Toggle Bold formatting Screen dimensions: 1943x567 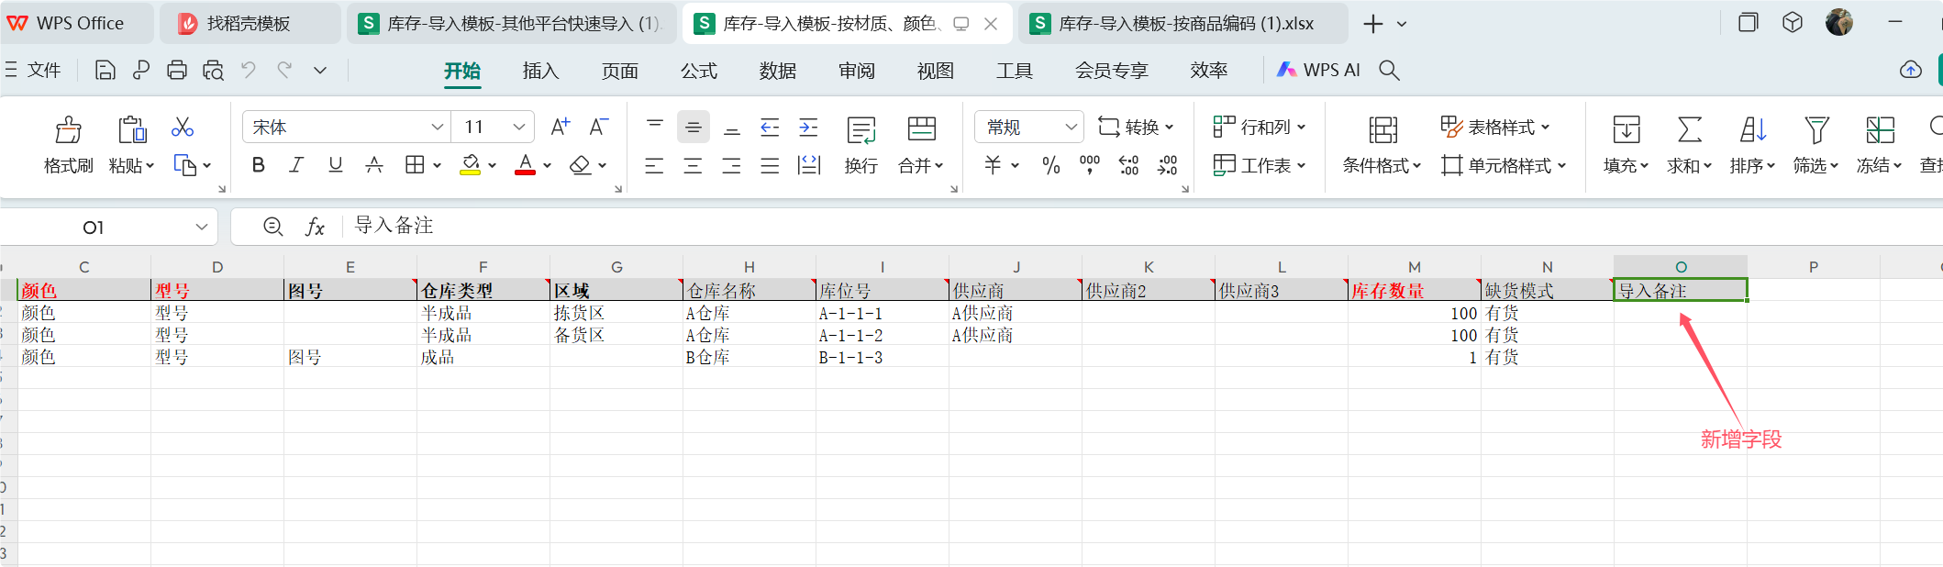[x=259, y=165]
